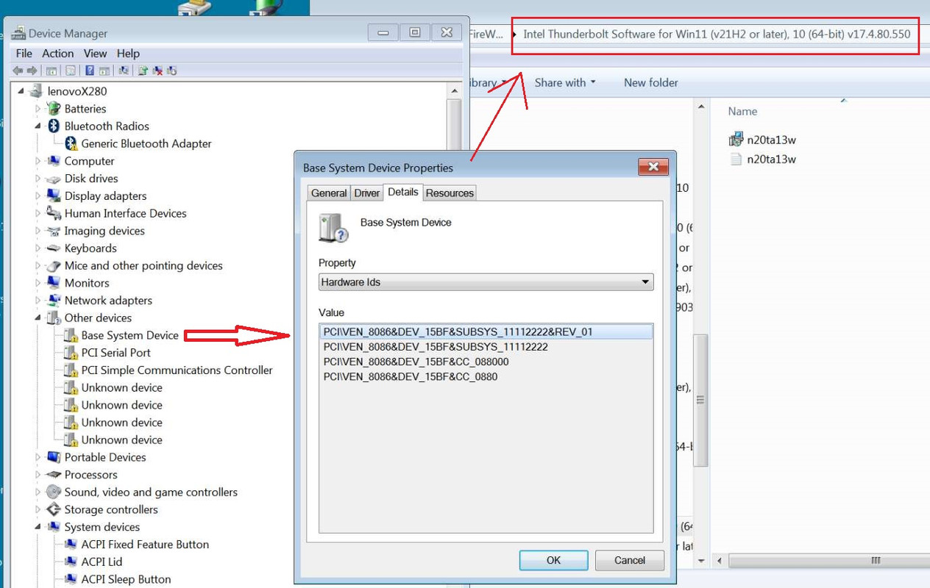
Task: Open the View menu
Action: coord(95,54)
